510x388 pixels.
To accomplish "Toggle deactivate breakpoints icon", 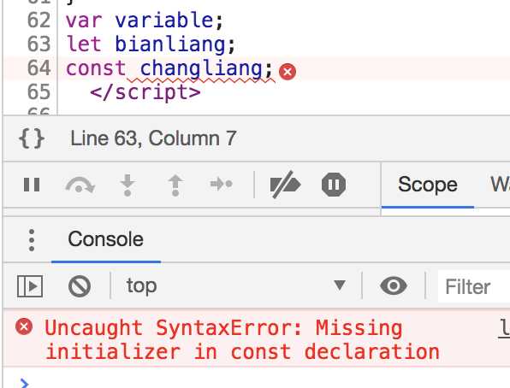I will pyautogui.click(x=285, y=185).
